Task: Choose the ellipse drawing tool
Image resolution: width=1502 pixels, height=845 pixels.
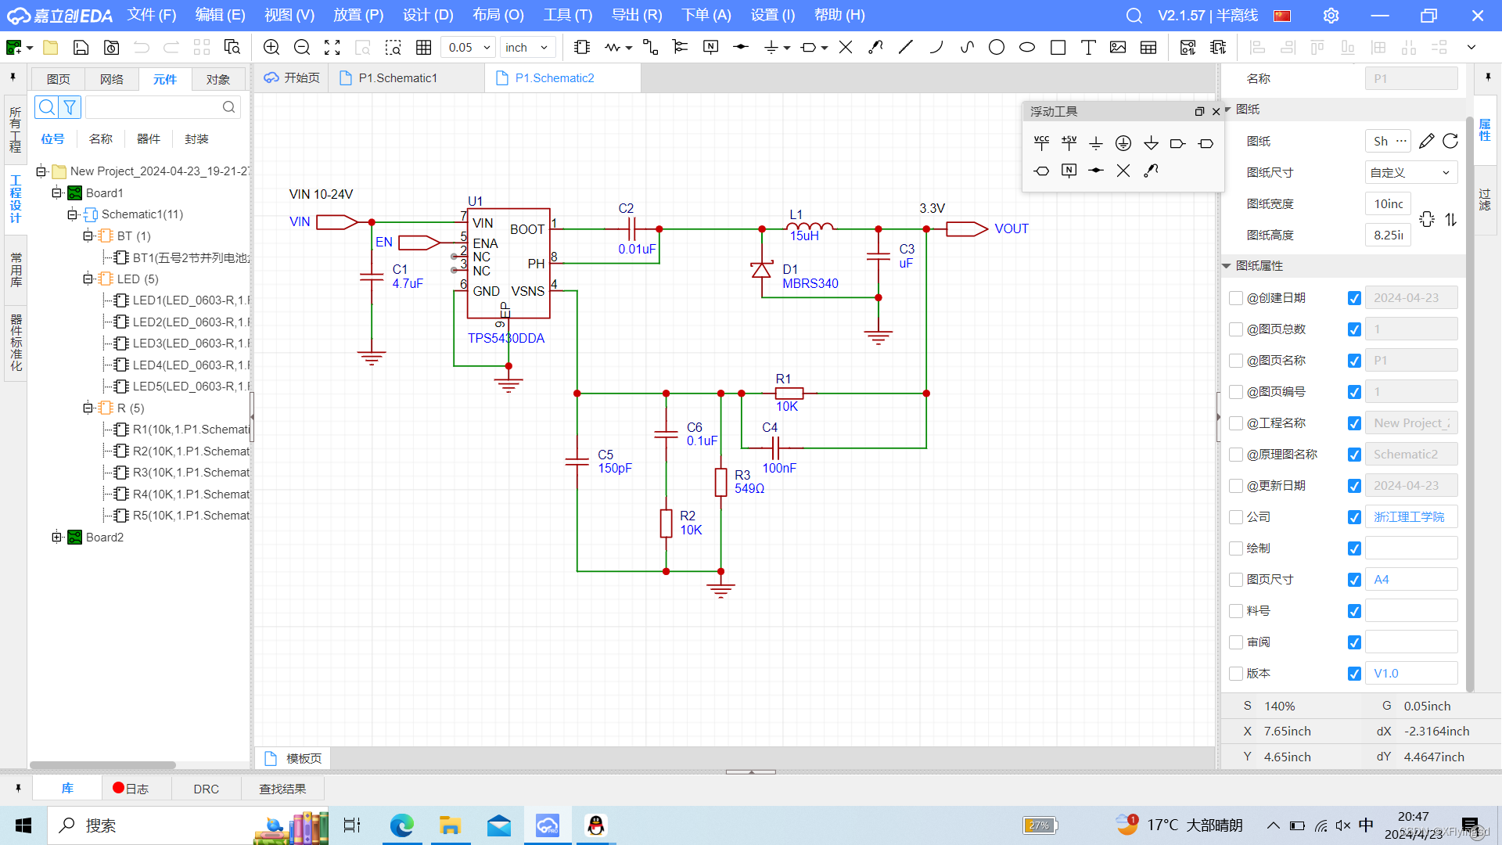Action: 1026,48
